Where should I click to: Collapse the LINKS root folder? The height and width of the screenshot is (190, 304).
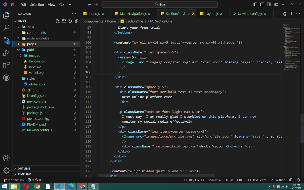(x=15, y=21)
